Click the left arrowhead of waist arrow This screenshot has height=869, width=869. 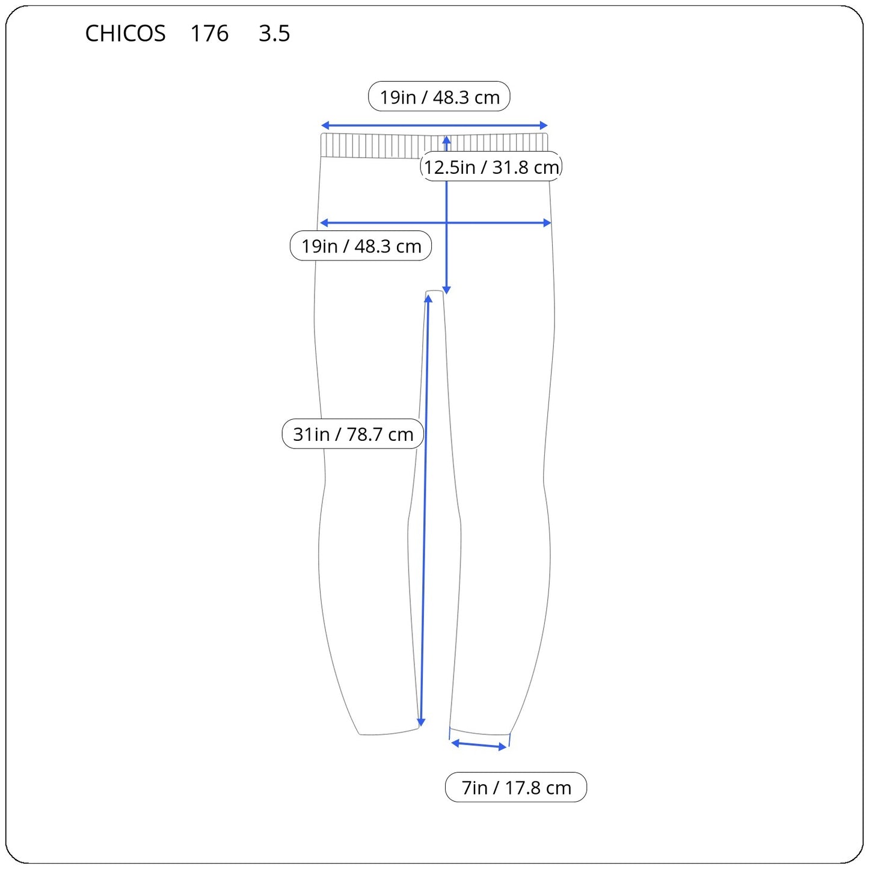pos(325,125)
